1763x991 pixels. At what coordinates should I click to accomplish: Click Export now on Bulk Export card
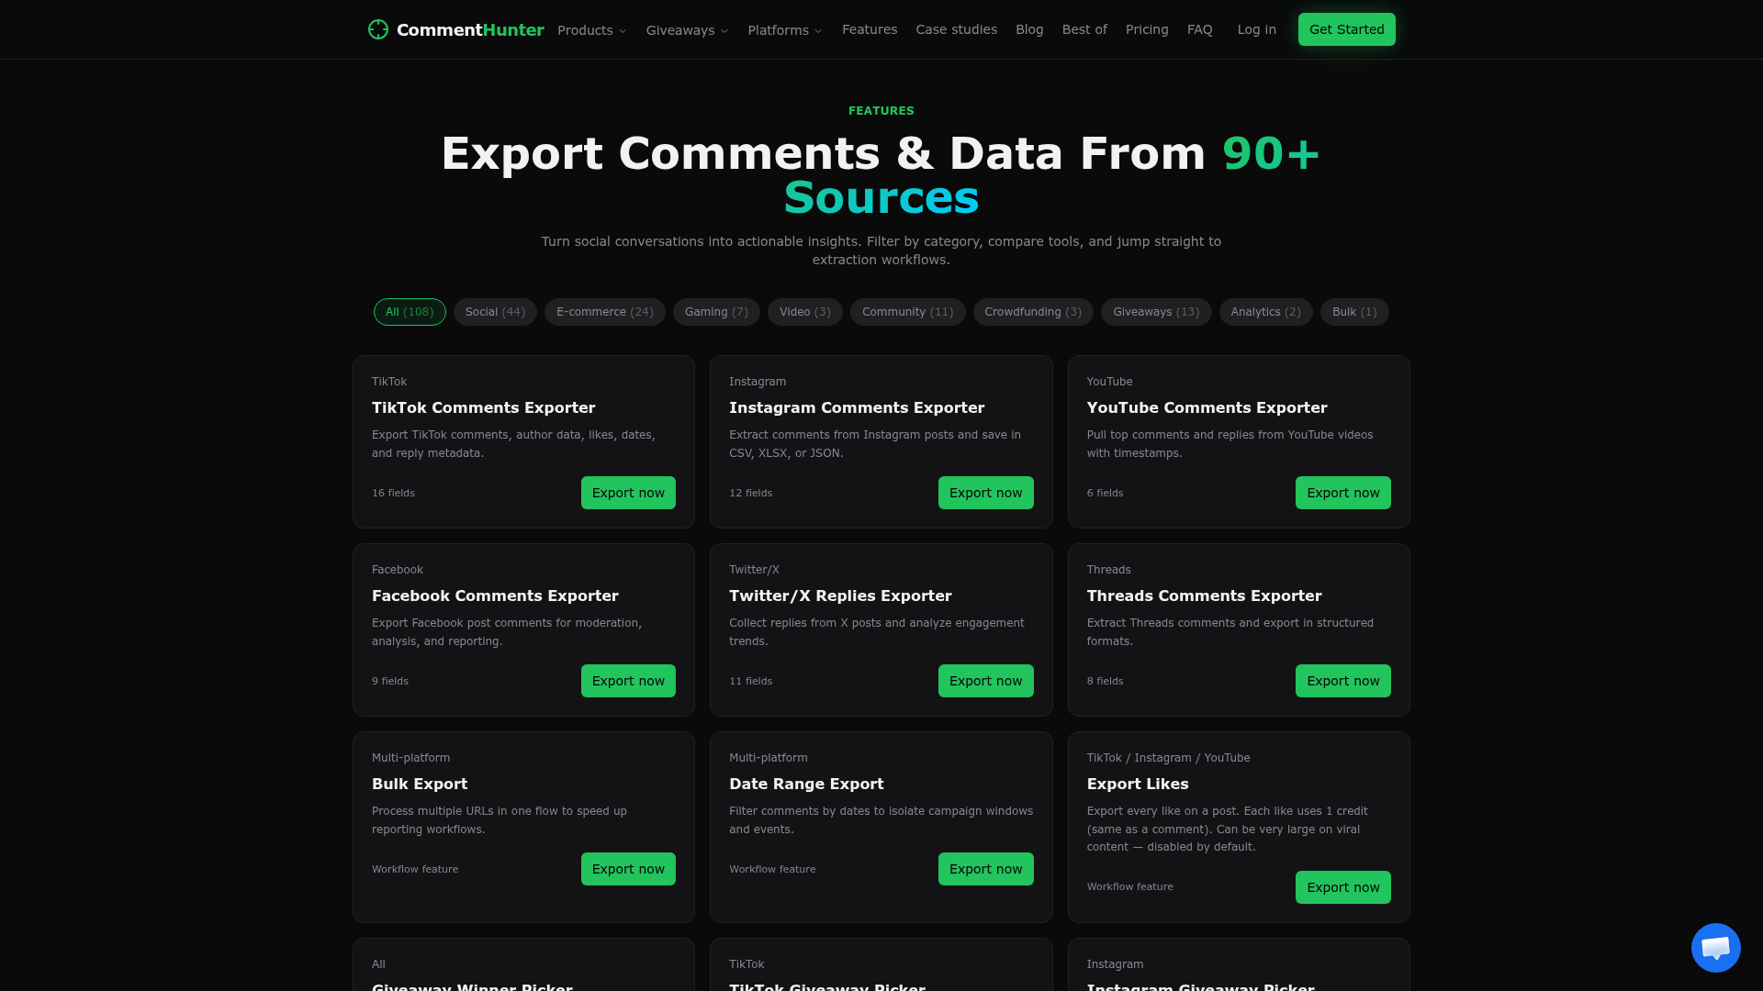click(628, 869)
